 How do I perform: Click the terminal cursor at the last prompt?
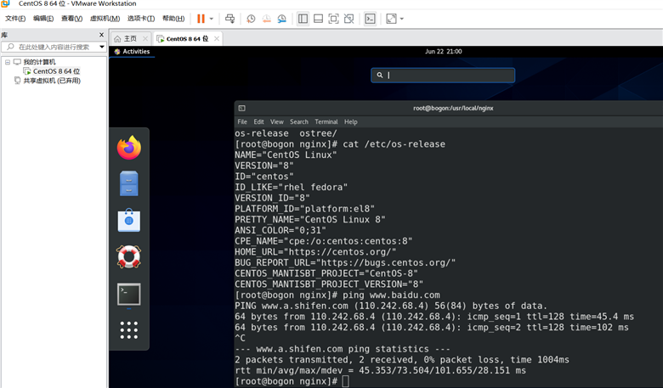pyautogui.click(x=345, y=382)
